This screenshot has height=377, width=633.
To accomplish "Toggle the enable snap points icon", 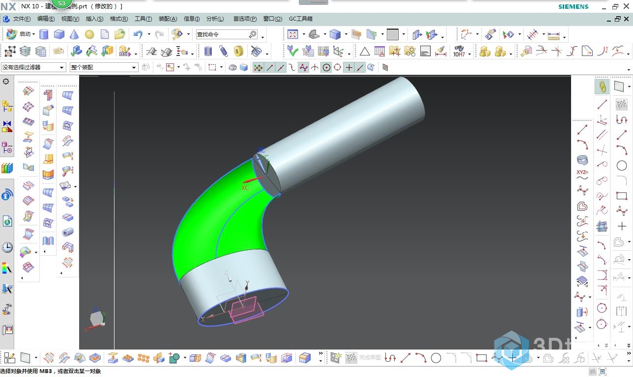I will click(258, 67).
